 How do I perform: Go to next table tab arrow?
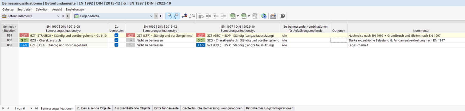[x=31, y=108]
